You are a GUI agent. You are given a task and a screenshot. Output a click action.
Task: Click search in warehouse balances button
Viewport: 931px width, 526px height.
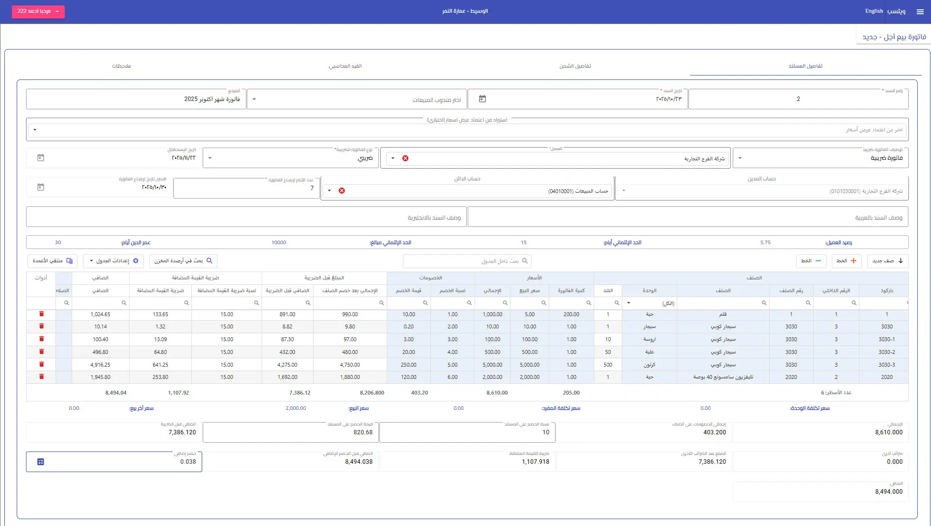coord(183,261)
